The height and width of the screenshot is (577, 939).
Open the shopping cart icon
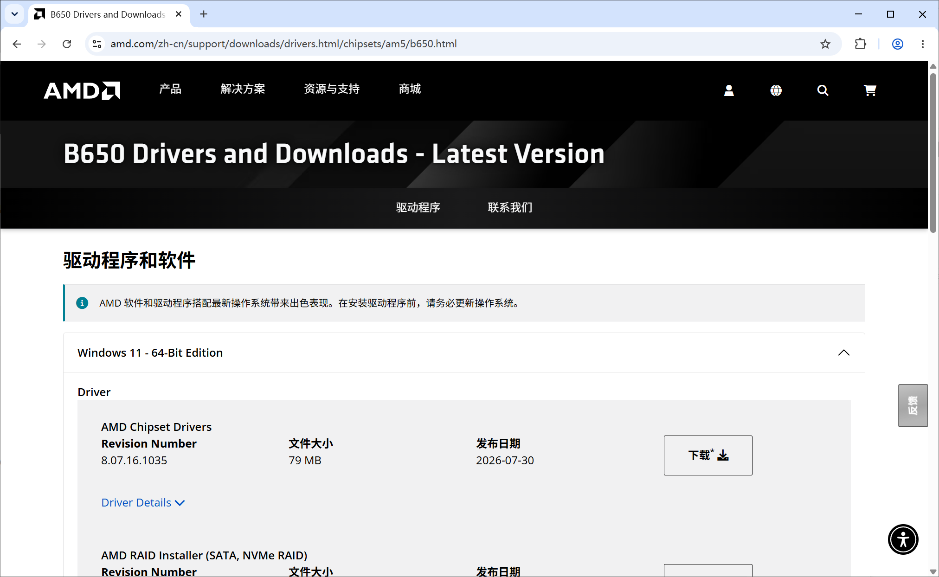(870, 90)
